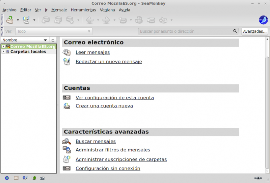Click the Mark message toolbar icon
This screenshot has width=270, height=183.
[163, 20]
